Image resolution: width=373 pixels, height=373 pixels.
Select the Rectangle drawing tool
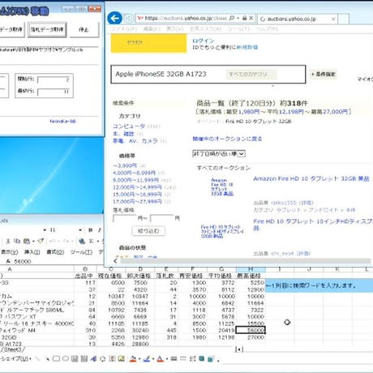(56, 359)
